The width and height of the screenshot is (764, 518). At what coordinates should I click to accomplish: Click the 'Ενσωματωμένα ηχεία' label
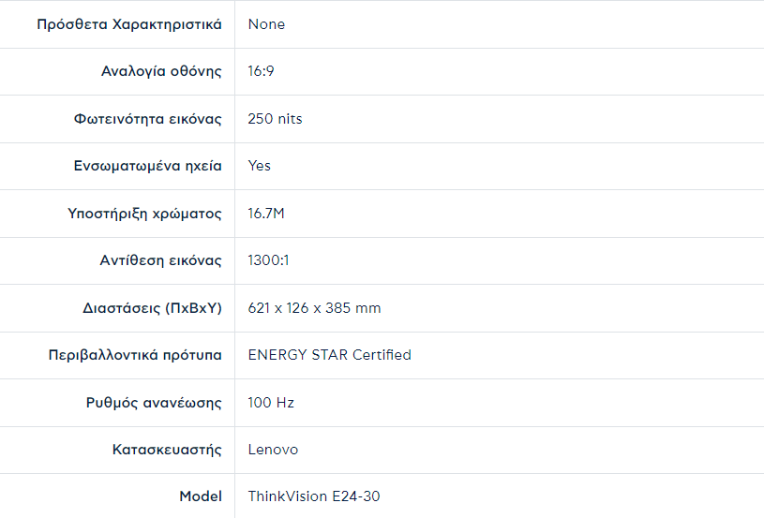coord(148,166)
